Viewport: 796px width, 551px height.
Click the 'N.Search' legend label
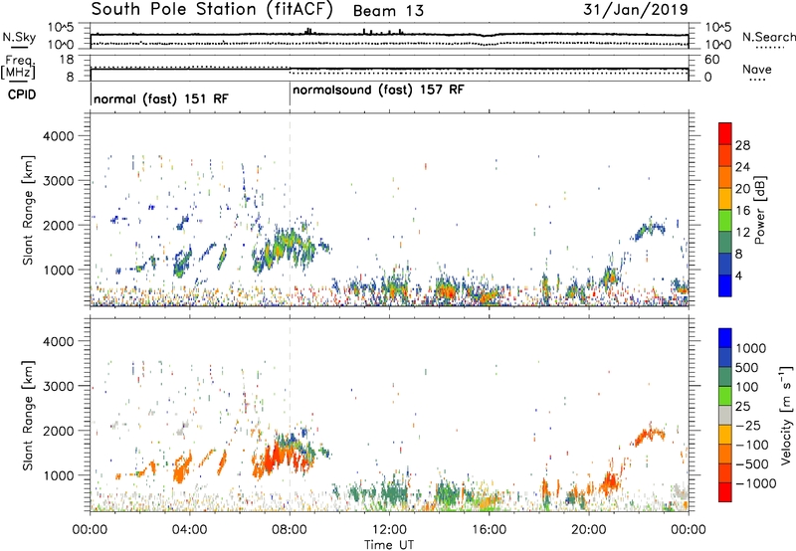pos(768,37)
